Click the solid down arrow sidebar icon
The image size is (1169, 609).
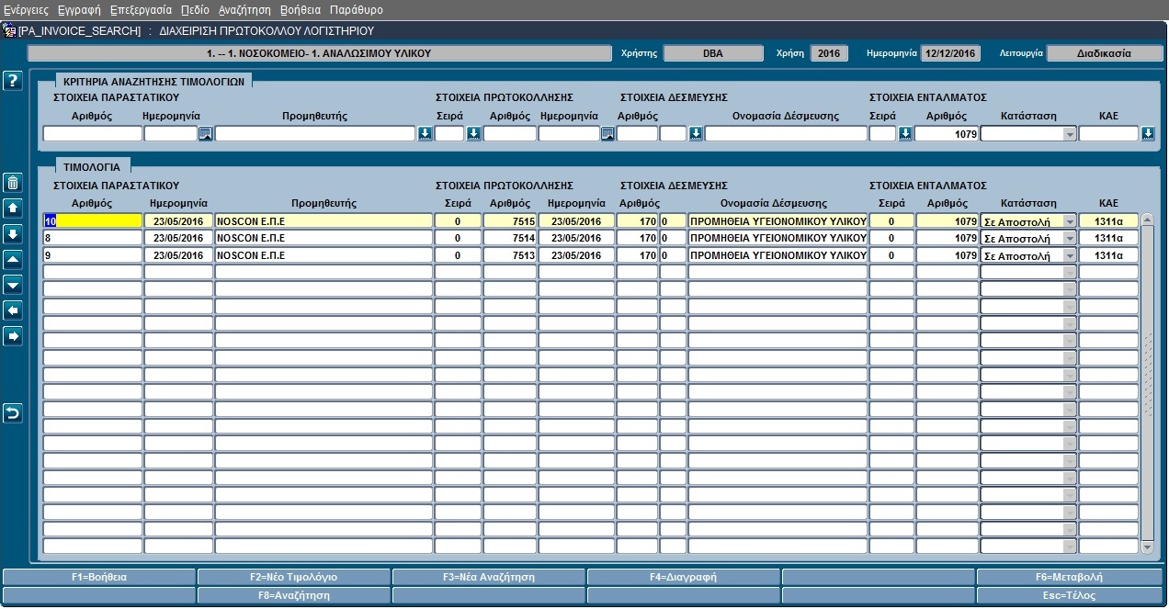coord(13,233)
